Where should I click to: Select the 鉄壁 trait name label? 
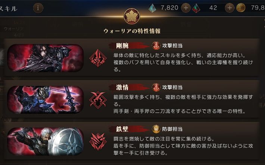pos(122,129)
